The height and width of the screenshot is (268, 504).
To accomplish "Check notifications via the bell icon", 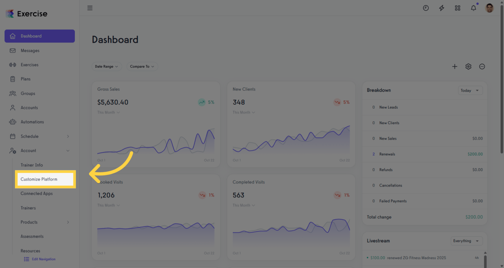I will 473,8.
